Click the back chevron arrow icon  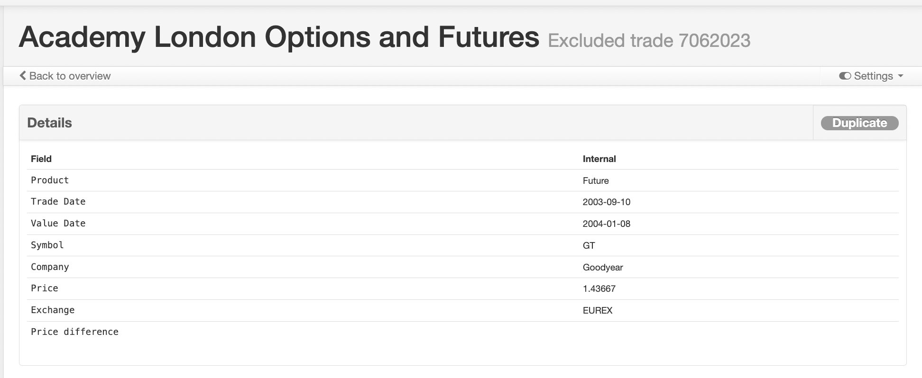pos(23,75)
